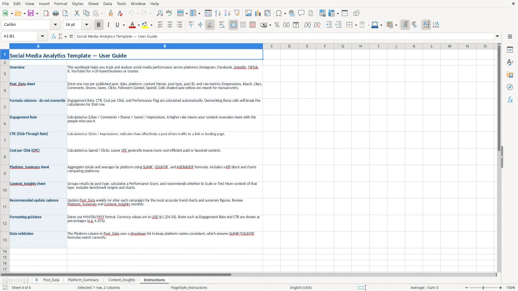Insert special character Omega icon

(x=278, y=13)
